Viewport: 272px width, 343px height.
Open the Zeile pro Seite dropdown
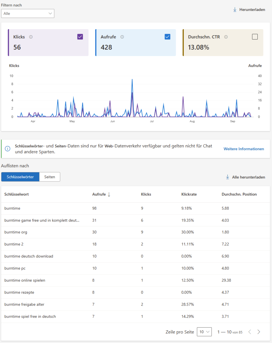(204, 332)
